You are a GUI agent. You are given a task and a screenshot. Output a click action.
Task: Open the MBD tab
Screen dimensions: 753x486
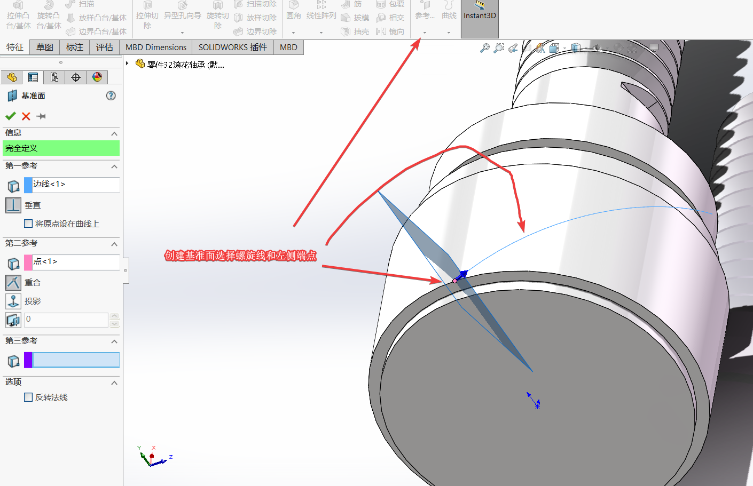(288, 47)
